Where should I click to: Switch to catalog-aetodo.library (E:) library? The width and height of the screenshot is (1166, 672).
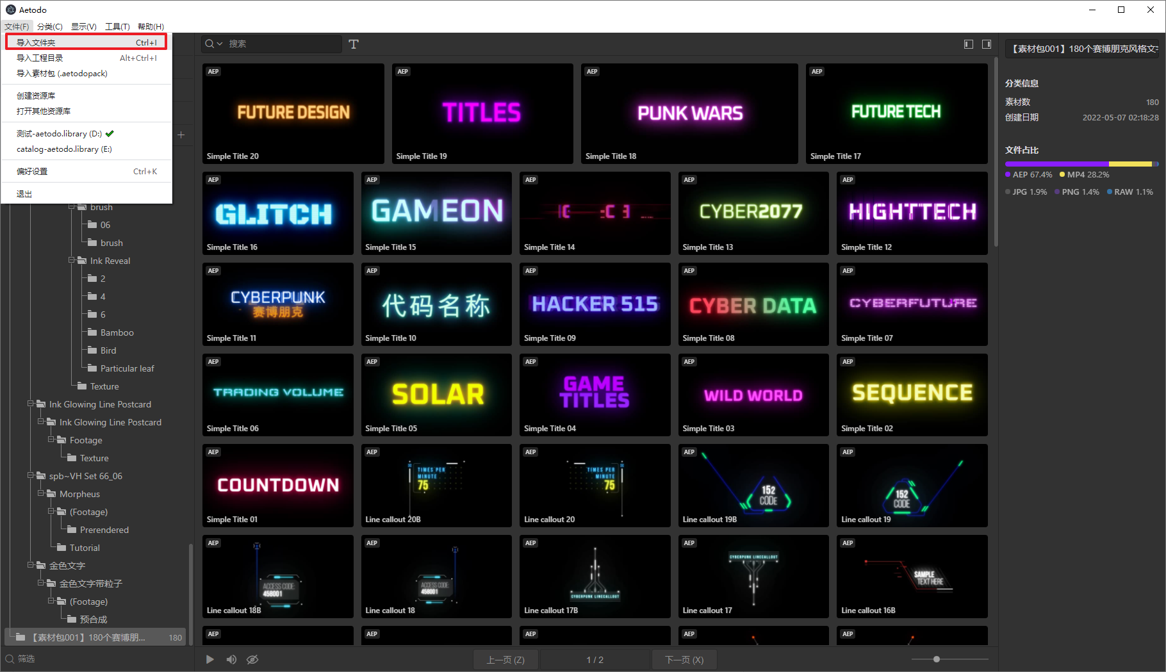tap(86, 149)
